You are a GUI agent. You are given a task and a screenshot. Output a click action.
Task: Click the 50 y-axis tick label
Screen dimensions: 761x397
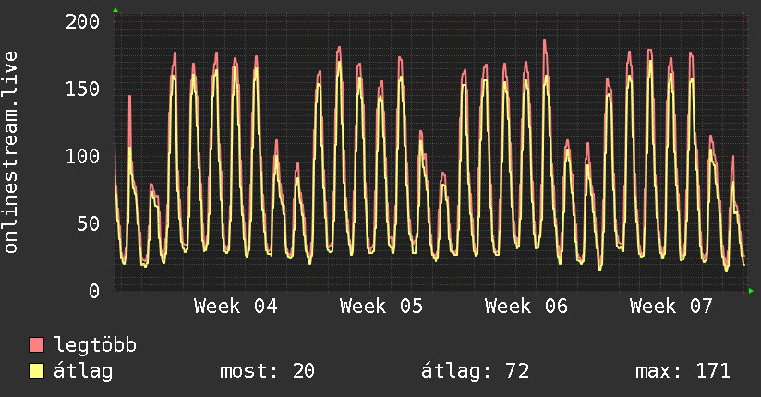click(x=89, y=223)
